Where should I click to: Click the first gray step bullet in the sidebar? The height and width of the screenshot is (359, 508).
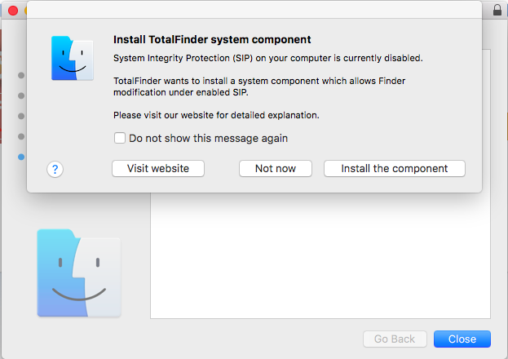21,75
